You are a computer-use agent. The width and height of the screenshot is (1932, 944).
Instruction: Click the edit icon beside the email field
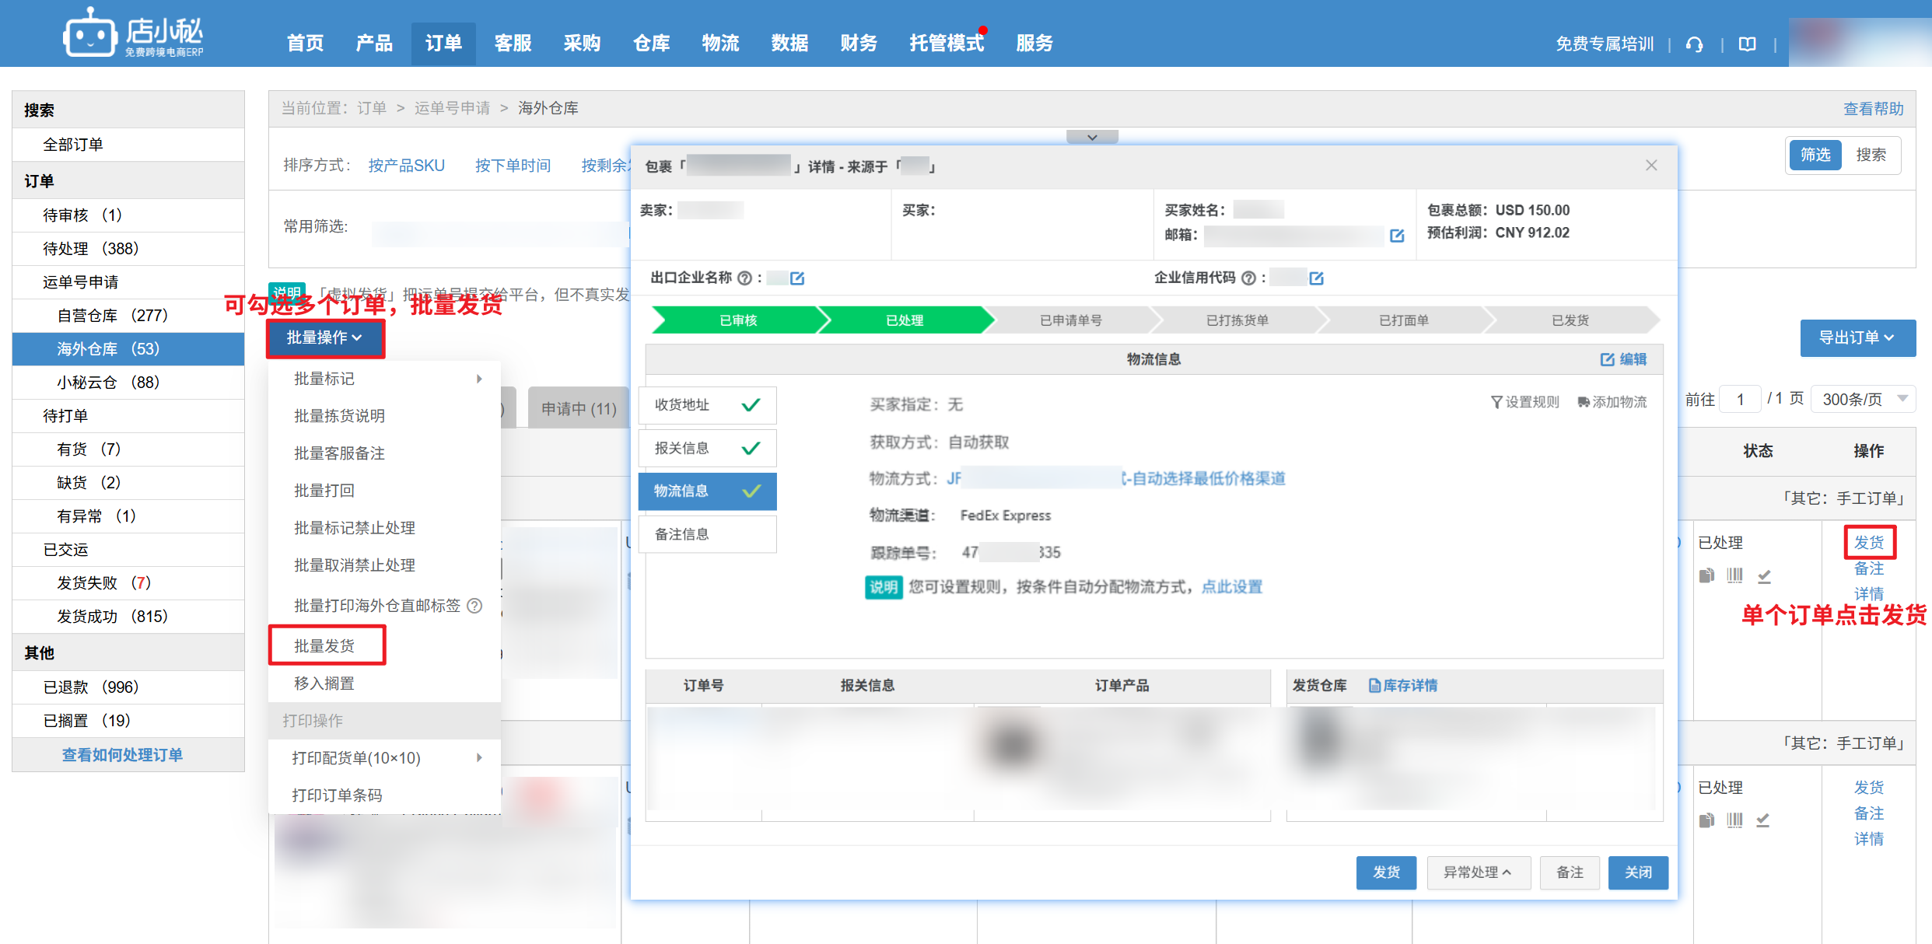[x=1397, y=236]
